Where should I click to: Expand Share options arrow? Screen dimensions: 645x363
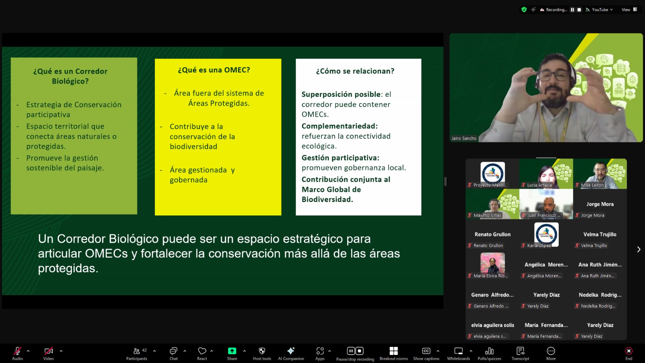[x=244, y=351]
